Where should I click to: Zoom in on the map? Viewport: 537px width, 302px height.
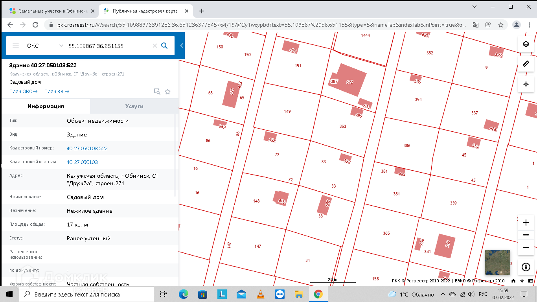526,223
